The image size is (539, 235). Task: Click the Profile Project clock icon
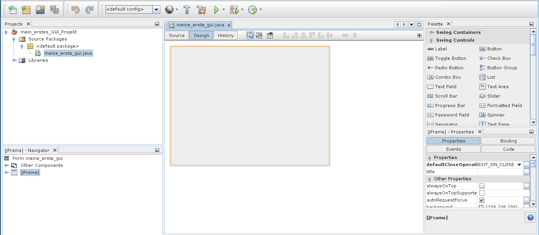252,9
